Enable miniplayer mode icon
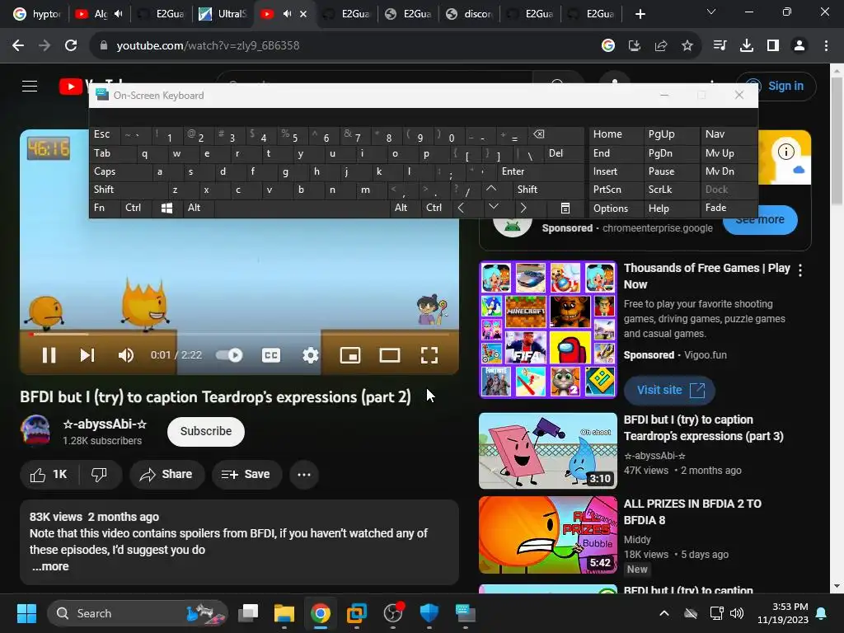This screenshot has height=633, width=844. (349, 355)
